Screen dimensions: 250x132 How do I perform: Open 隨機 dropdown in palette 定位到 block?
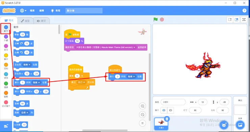point(27,64)
